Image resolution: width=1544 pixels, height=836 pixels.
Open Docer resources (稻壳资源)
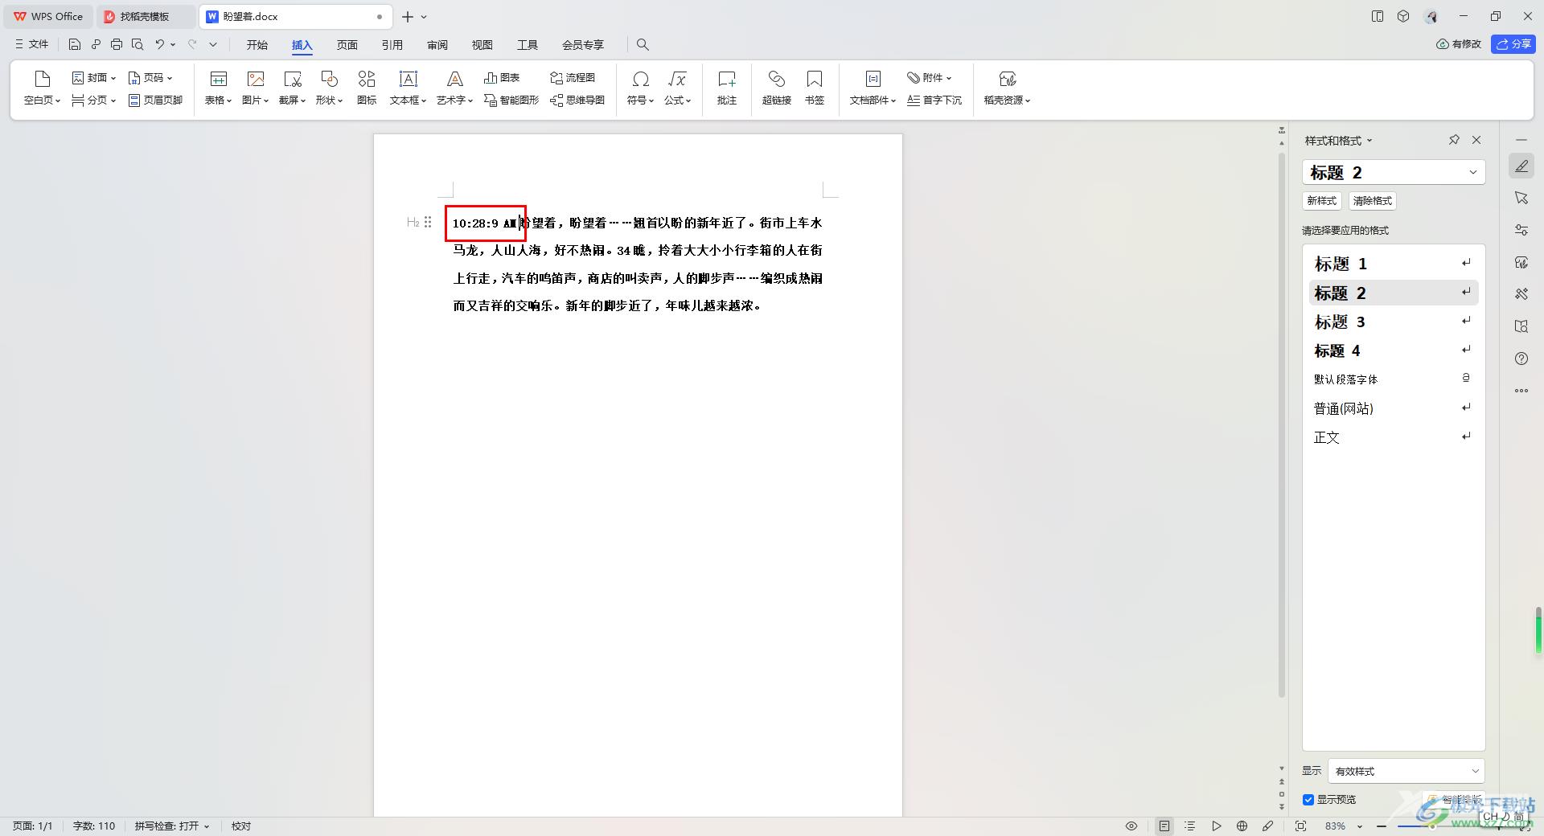tap(1007, 88)
